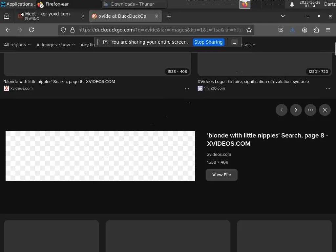Click the site security padlock icon
Image resolution: width=336 pixels, height=252 pixels.
pos(73,30)
